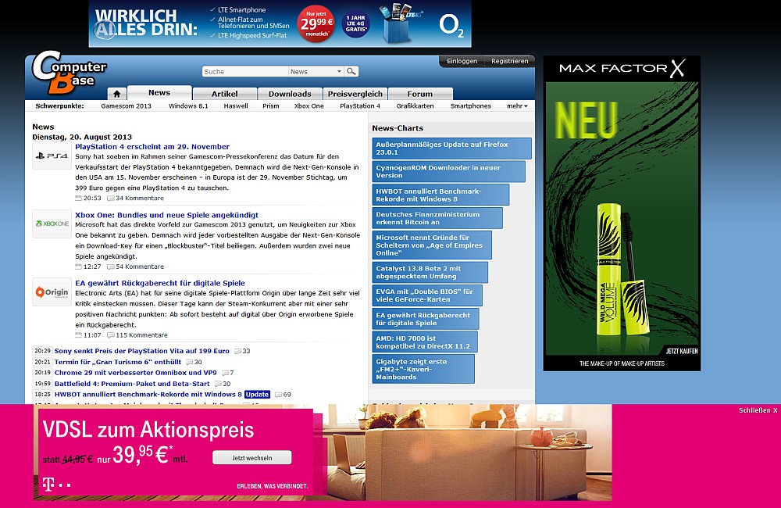781x508 pixels.
Task: Click comment bubble next to HWBOT headline
Action: click(x=279, y=395)
